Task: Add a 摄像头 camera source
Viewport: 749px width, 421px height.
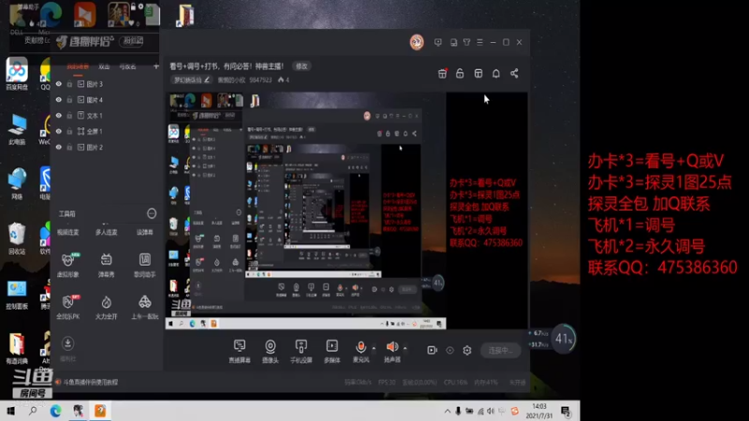Action: [x=271, y=351]
